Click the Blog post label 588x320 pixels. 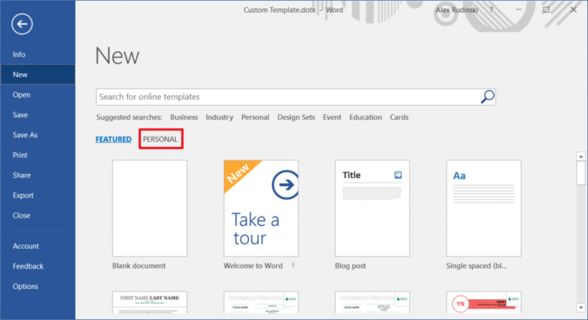pos(350,265)
